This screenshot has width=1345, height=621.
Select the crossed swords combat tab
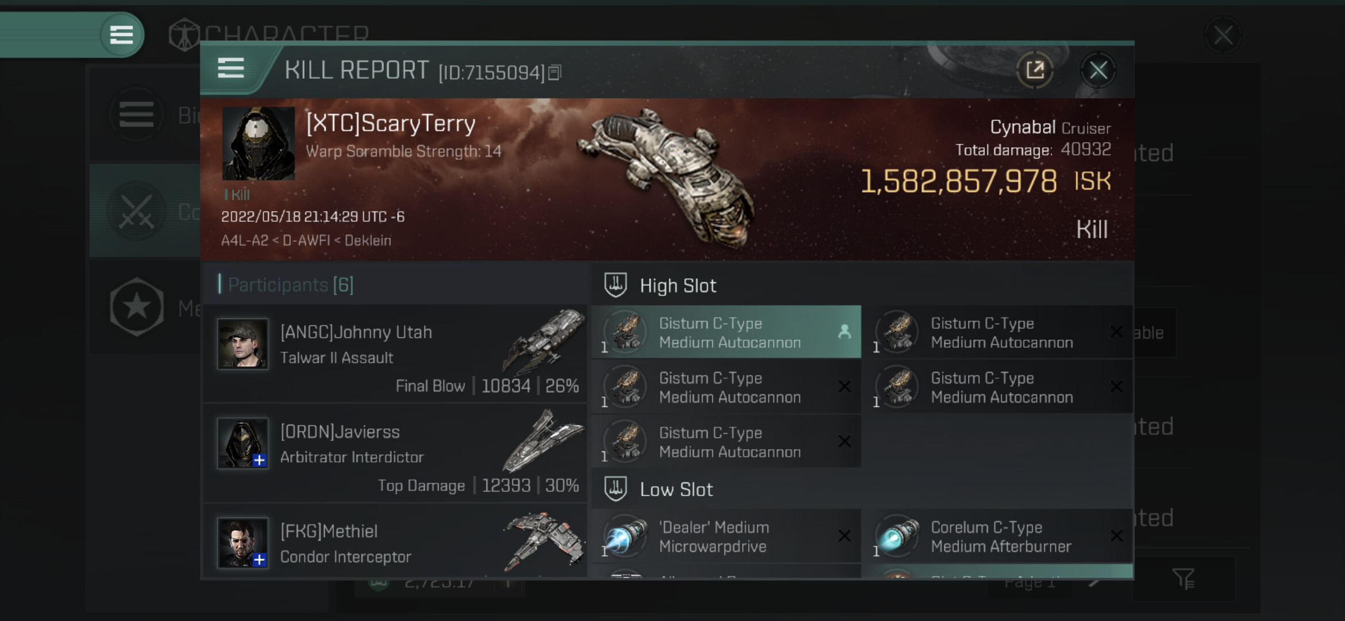point(137,211)
